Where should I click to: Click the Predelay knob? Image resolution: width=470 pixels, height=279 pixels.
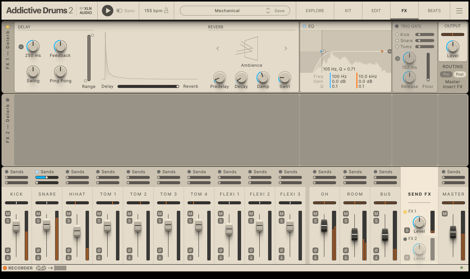[219, 78]
